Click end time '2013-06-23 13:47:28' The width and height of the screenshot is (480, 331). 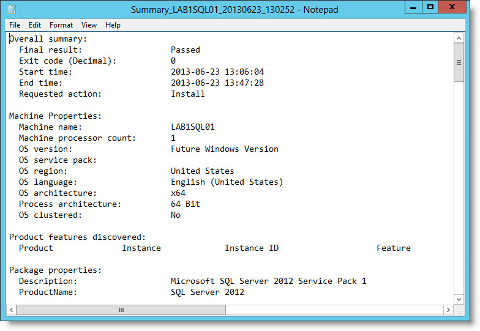[217, 83]
